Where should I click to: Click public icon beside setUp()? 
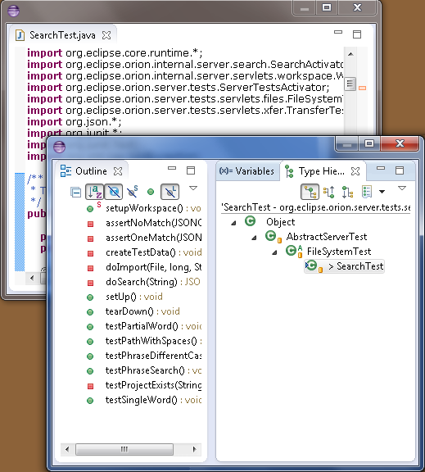(x=90, y=297)
